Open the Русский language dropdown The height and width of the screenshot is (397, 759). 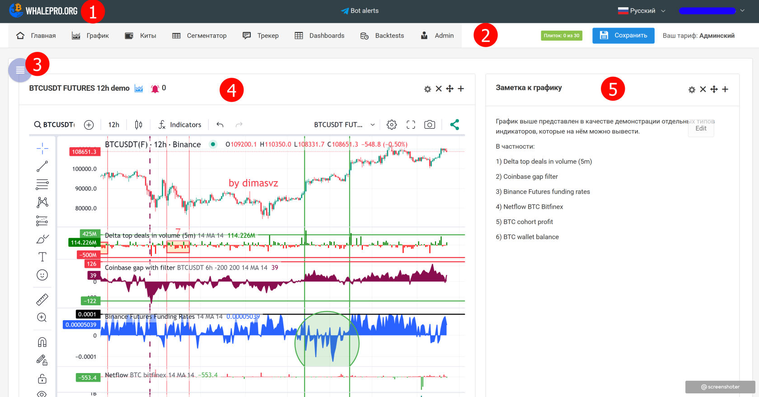(642, 11)
